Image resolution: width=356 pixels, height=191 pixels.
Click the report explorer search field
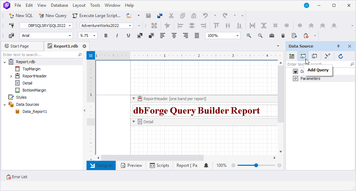(x=42, y=55)
